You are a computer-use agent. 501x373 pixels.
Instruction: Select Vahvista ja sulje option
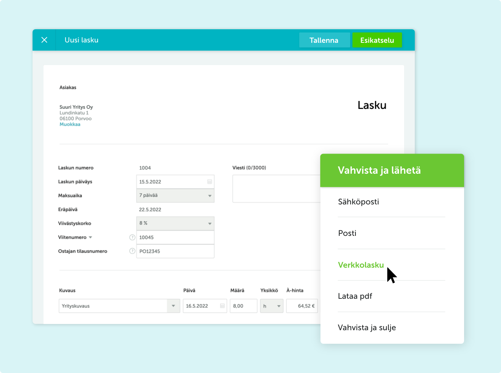pyautogui.click(x=367, y=328)
